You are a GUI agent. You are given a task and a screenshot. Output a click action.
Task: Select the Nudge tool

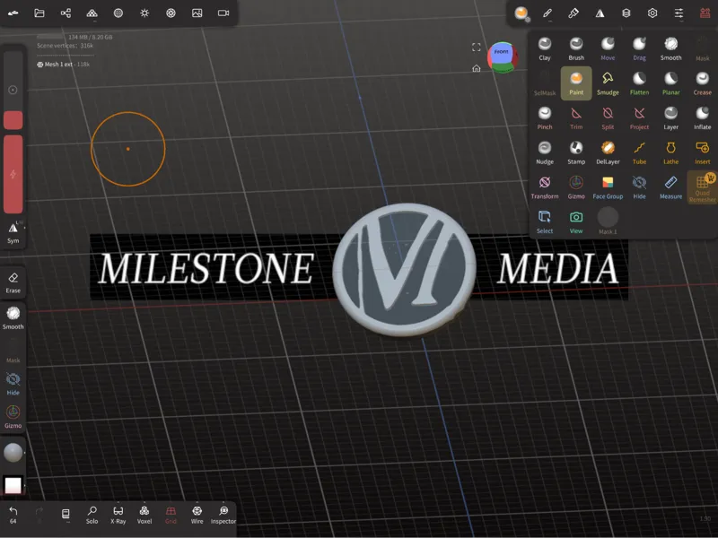(x=545, y=152)
